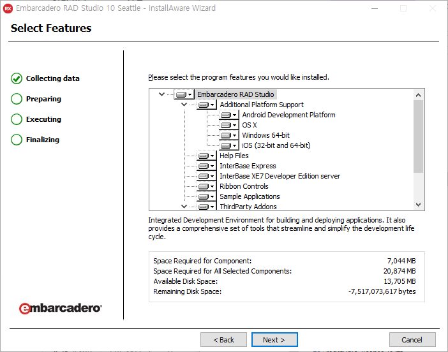Open Ribbon Controls feature state icon
The width and height of the screenshot is (448, 352).
click(x=205, y=187)
